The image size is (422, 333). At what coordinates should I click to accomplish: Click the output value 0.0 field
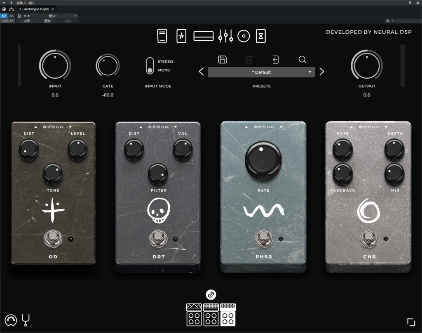tap(367, 95)
